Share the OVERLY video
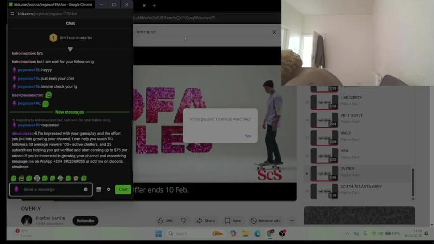This screenshot has width=434, height=244. [x=206, y=221]
